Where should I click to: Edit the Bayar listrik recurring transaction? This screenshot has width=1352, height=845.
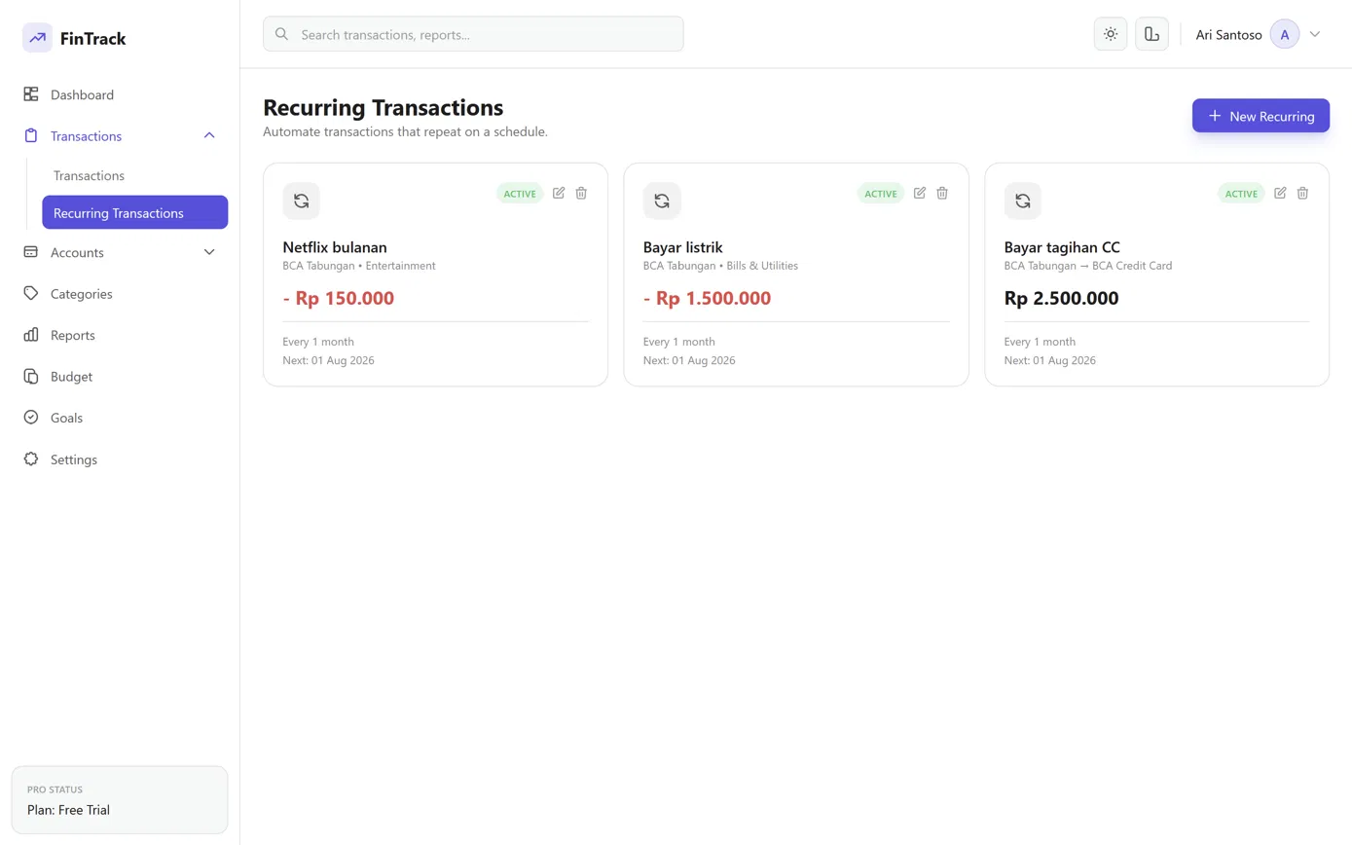click(920, 193)
